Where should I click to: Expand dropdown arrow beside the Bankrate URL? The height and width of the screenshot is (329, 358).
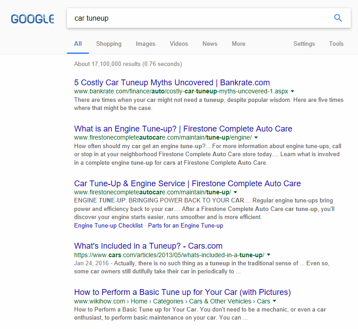(x=292, y=92)
